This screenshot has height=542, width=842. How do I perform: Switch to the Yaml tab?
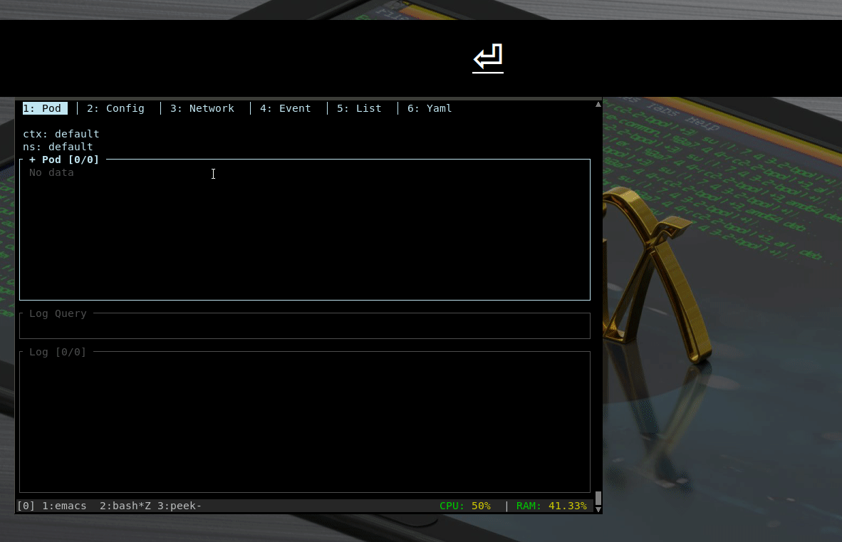429,108
